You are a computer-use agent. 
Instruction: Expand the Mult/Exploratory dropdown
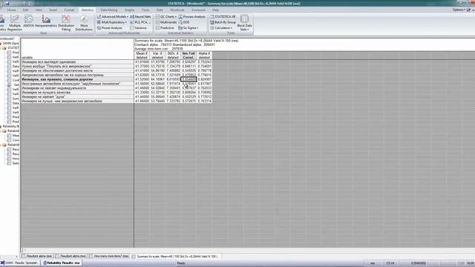coord(112,22)
